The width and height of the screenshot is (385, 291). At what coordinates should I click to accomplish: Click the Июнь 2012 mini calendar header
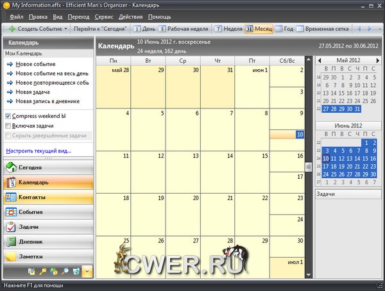(x=348, y=126)
